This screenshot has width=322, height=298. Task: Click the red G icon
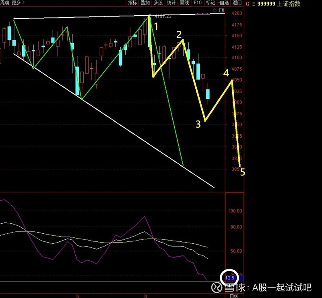pyautogui.click(x=248, y=4)
